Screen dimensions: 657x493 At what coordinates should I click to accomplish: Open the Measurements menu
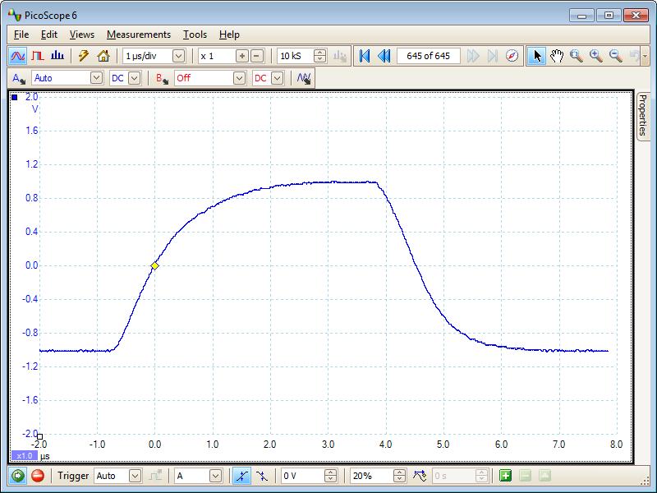click(139, 35)
